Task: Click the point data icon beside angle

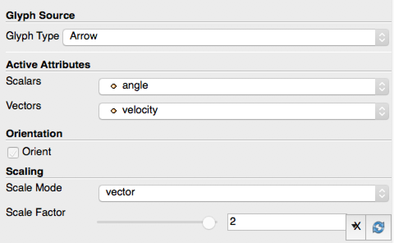Action: (114, 87)
